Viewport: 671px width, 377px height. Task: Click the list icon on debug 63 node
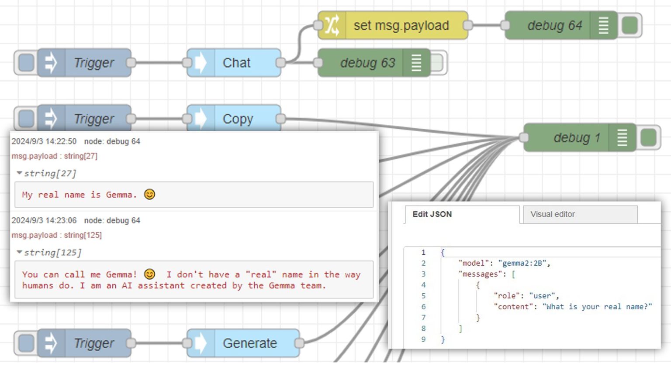click(x=416, y=63)
